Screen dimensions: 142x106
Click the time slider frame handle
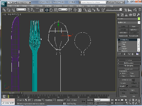(12, 93)
